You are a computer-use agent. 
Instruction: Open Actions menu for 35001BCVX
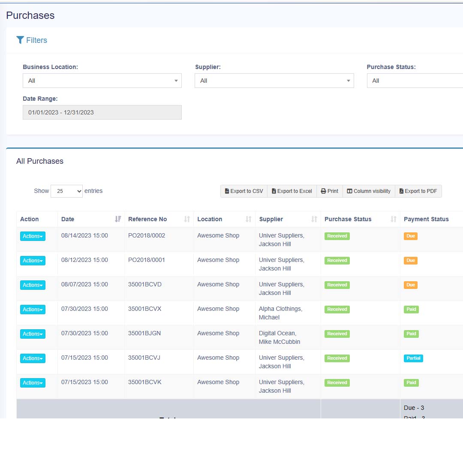33,310
